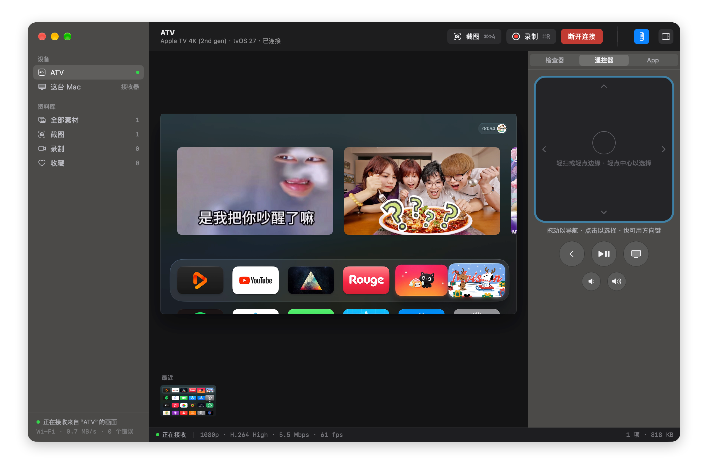This screenshot has height=475, width=708.
Task: Click the Snoopy Christmas app icon
Action: [x=477, y=280]
